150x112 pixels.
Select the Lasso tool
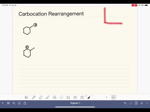pos(62,97)
